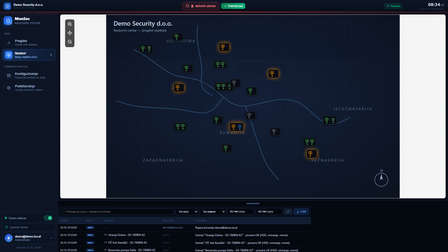Open the green marker pair below Istočna Srbija
The height and width of the screenshot is (252, 448).
pyautogui.click(x=330, y=120)
